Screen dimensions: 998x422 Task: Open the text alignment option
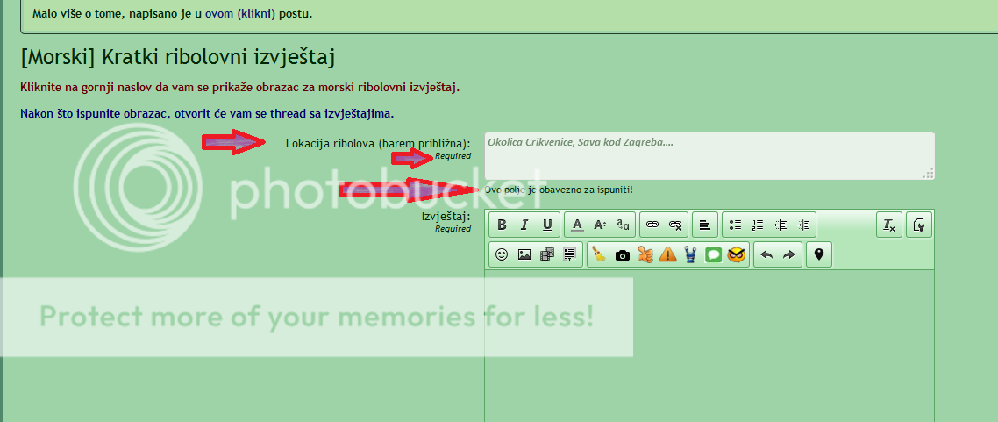click(704, 225)
